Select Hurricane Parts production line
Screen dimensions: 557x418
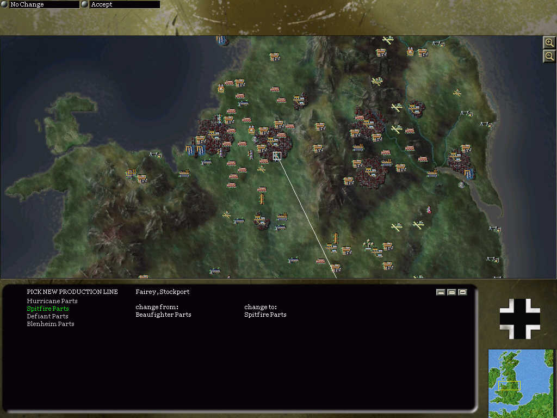[x=52, y=301]
